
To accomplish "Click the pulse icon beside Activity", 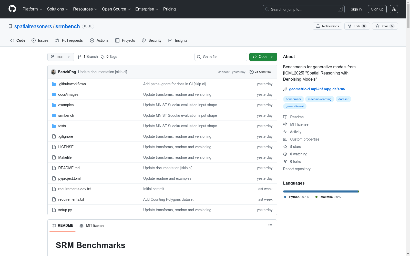I will click(x=285, y=132).
